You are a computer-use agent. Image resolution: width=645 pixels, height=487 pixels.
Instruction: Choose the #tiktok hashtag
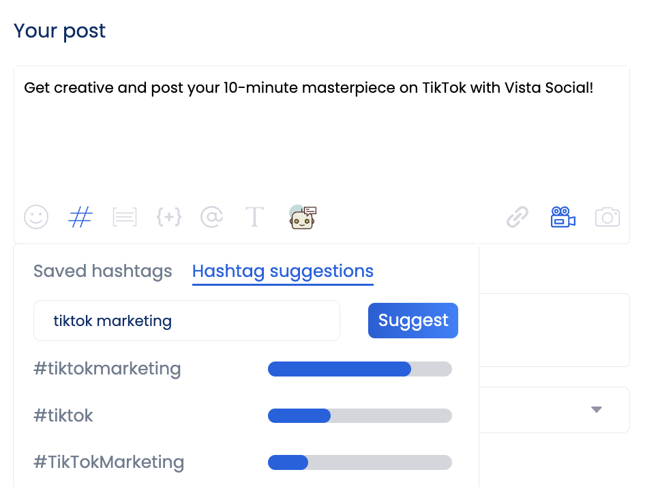pyautogui.click(x=63, y=415)
